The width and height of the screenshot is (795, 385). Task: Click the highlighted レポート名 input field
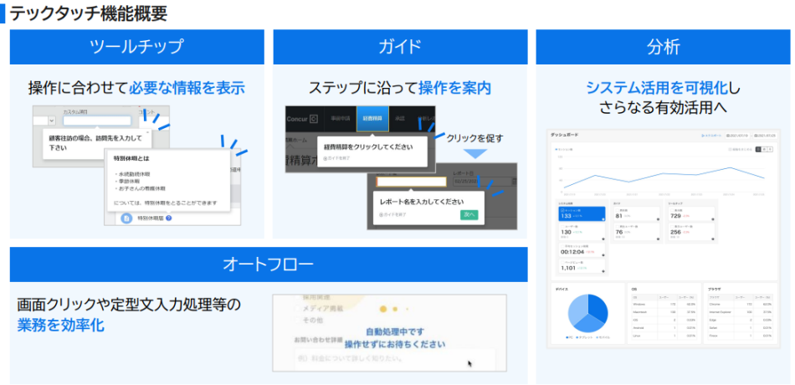click(410, 181)
